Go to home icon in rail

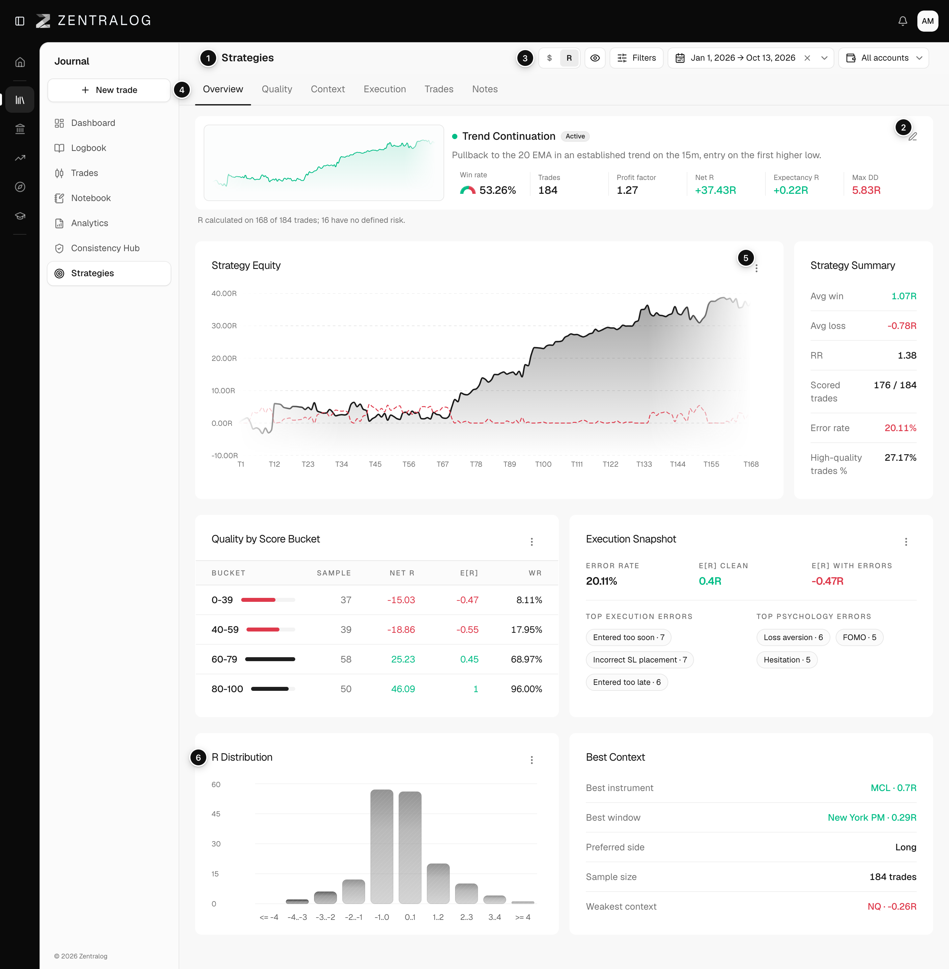point(20,62)
